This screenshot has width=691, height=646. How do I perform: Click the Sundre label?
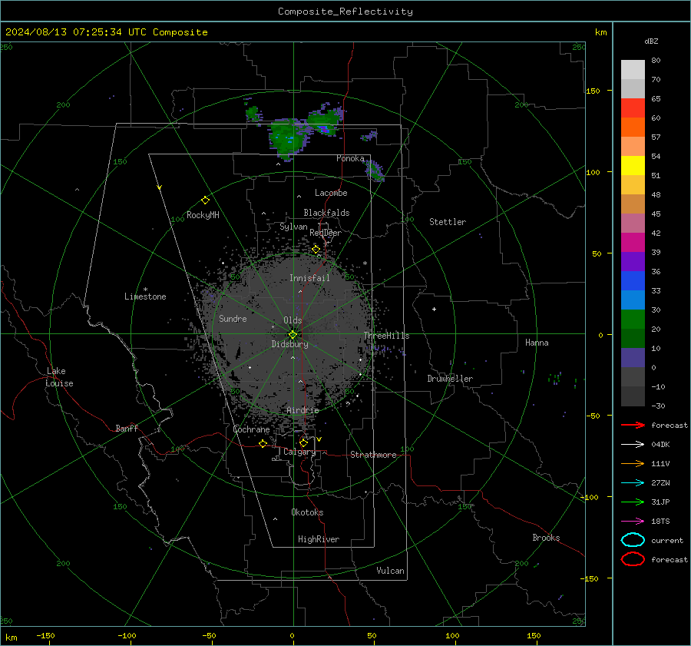click(233, 318)
